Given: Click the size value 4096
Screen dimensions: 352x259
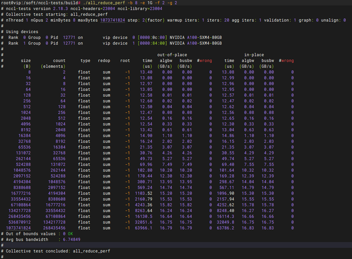Looking at the screenshot, I should coord(26,124).
